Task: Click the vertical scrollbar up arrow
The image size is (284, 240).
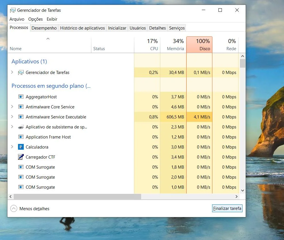Action: pos(243,56)
